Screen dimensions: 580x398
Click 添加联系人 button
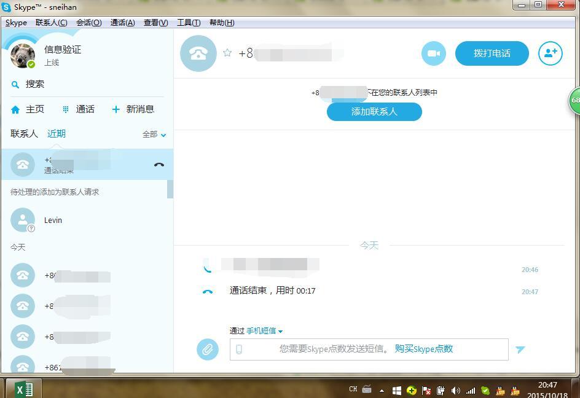[374, 111]
